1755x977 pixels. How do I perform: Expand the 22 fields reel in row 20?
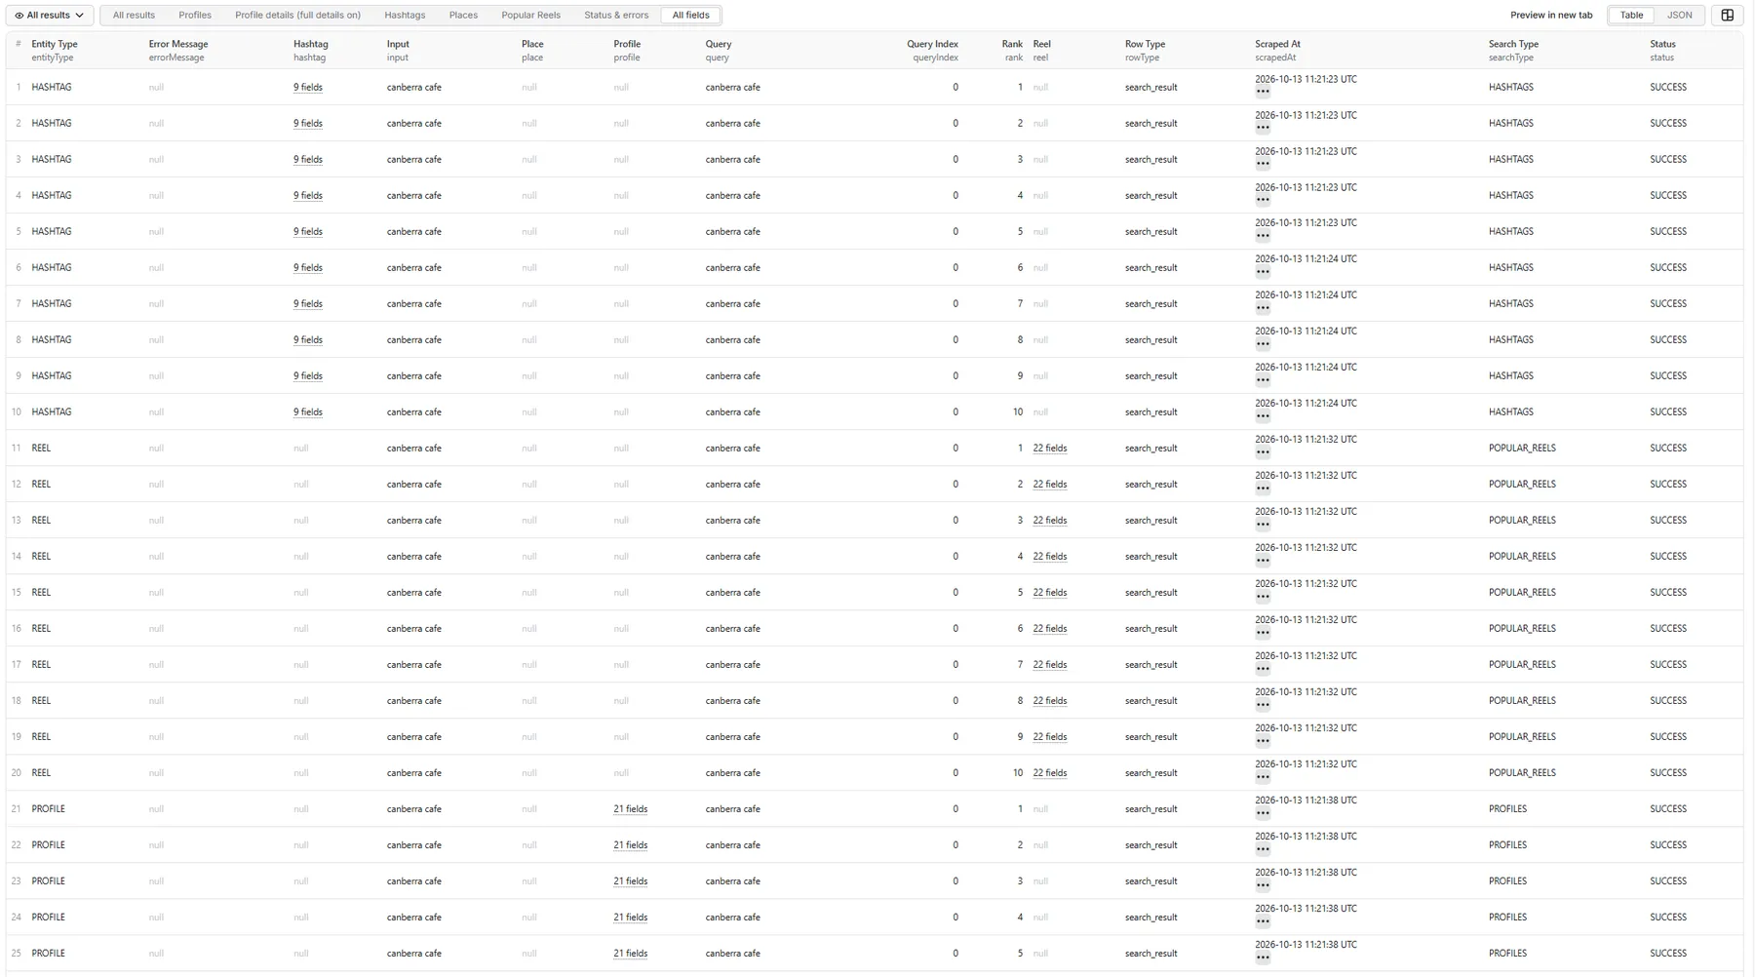pyautogui.click(x=1049, y=773)
